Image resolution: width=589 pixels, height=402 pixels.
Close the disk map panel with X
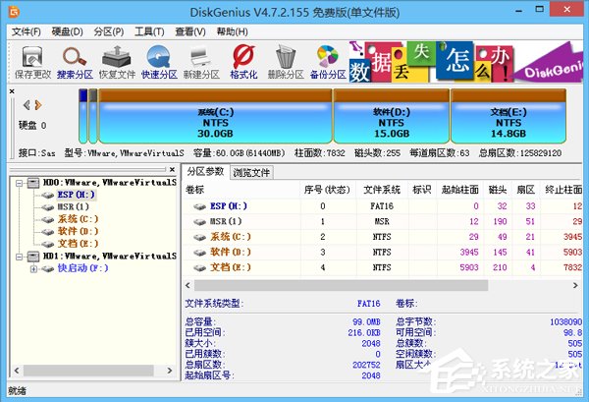click(13, 91)
